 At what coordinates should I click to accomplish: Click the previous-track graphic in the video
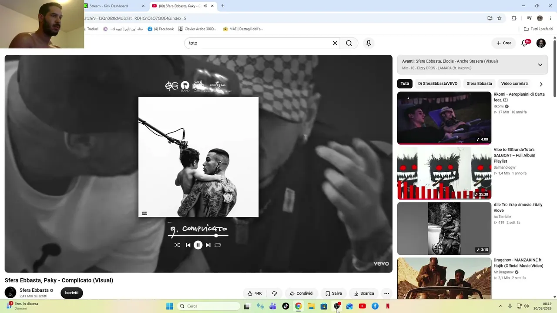188,245
